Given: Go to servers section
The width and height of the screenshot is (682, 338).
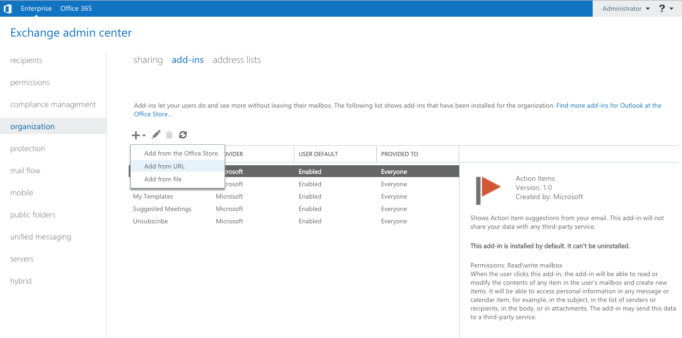Looking at the screenshot, I should pyautogui.click(x=22, y=259).
